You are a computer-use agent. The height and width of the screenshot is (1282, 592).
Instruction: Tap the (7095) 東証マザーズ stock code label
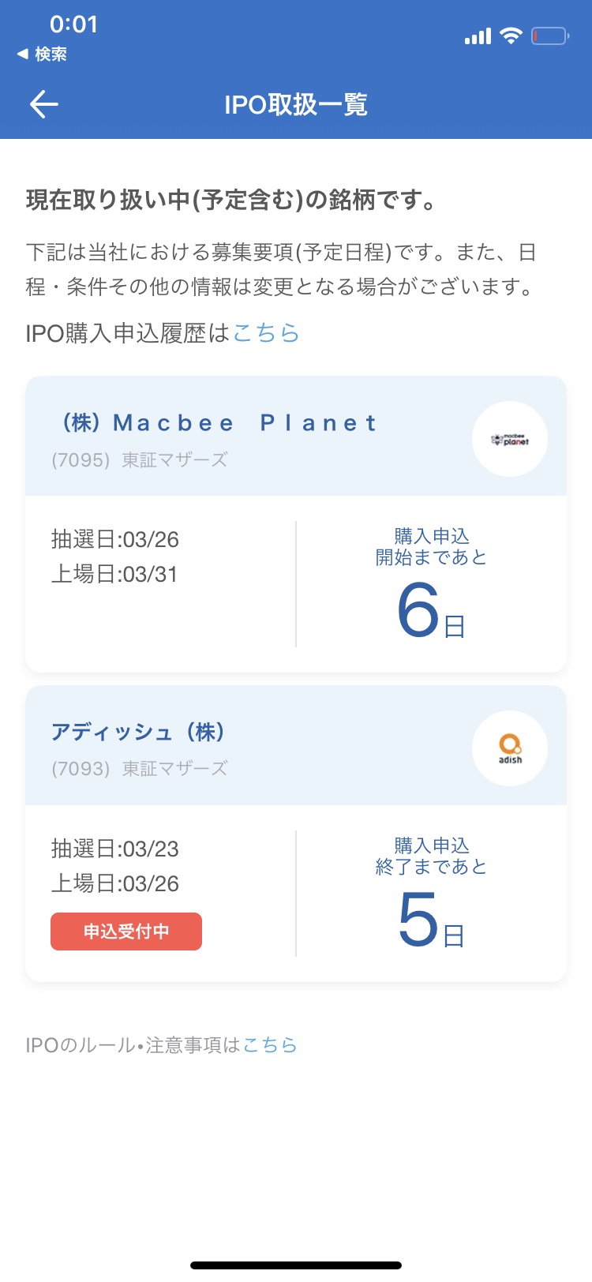tap(139, 459)
